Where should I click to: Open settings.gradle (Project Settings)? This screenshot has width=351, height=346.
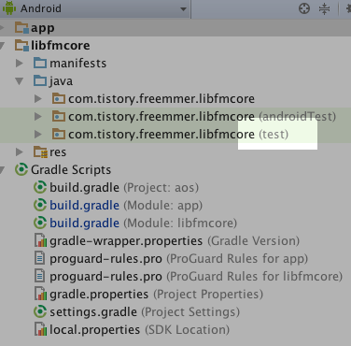[x=136, y=312]
